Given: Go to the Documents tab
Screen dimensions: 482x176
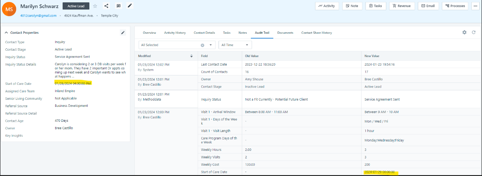Looking at the screenshot, I should point(285,33).
